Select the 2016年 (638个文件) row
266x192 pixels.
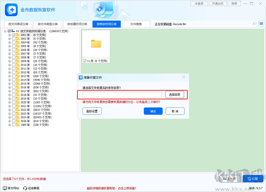pos(35,87)
